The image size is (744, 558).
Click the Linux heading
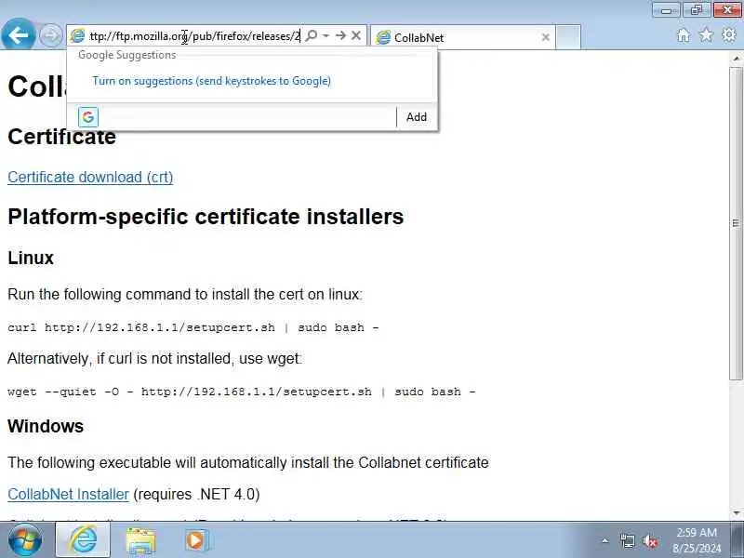31,258
